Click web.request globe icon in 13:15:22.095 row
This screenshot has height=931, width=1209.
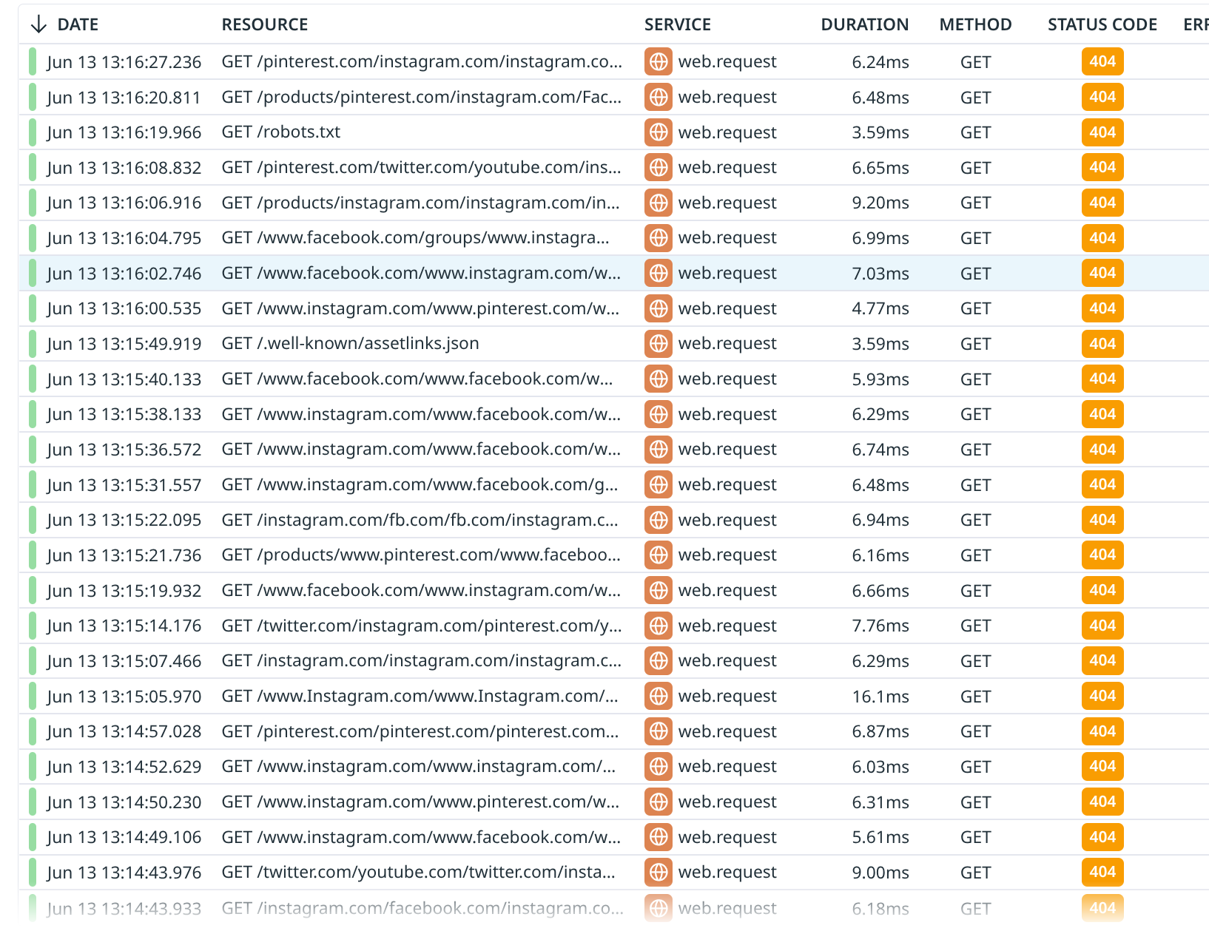(659, 520)
